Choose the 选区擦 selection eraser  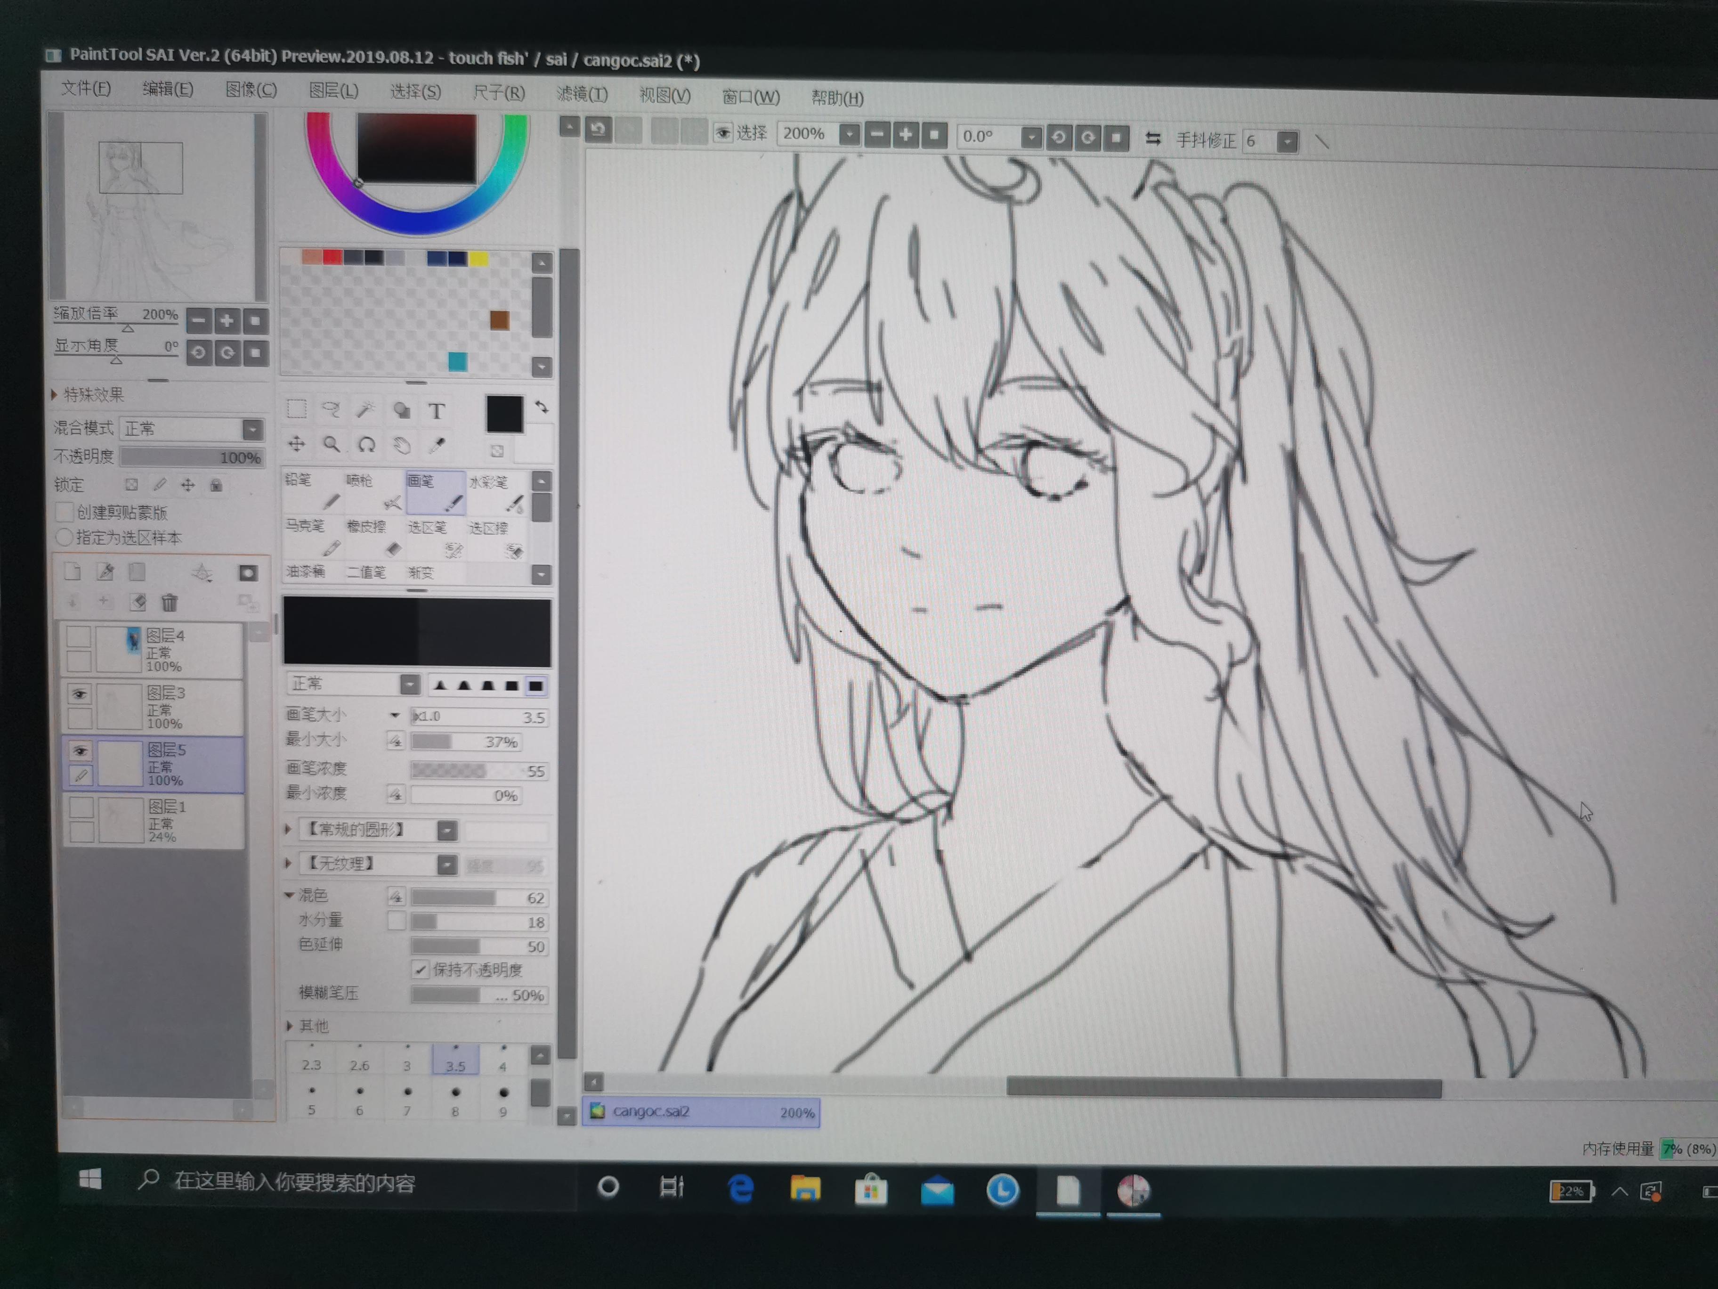coord(497,540)
